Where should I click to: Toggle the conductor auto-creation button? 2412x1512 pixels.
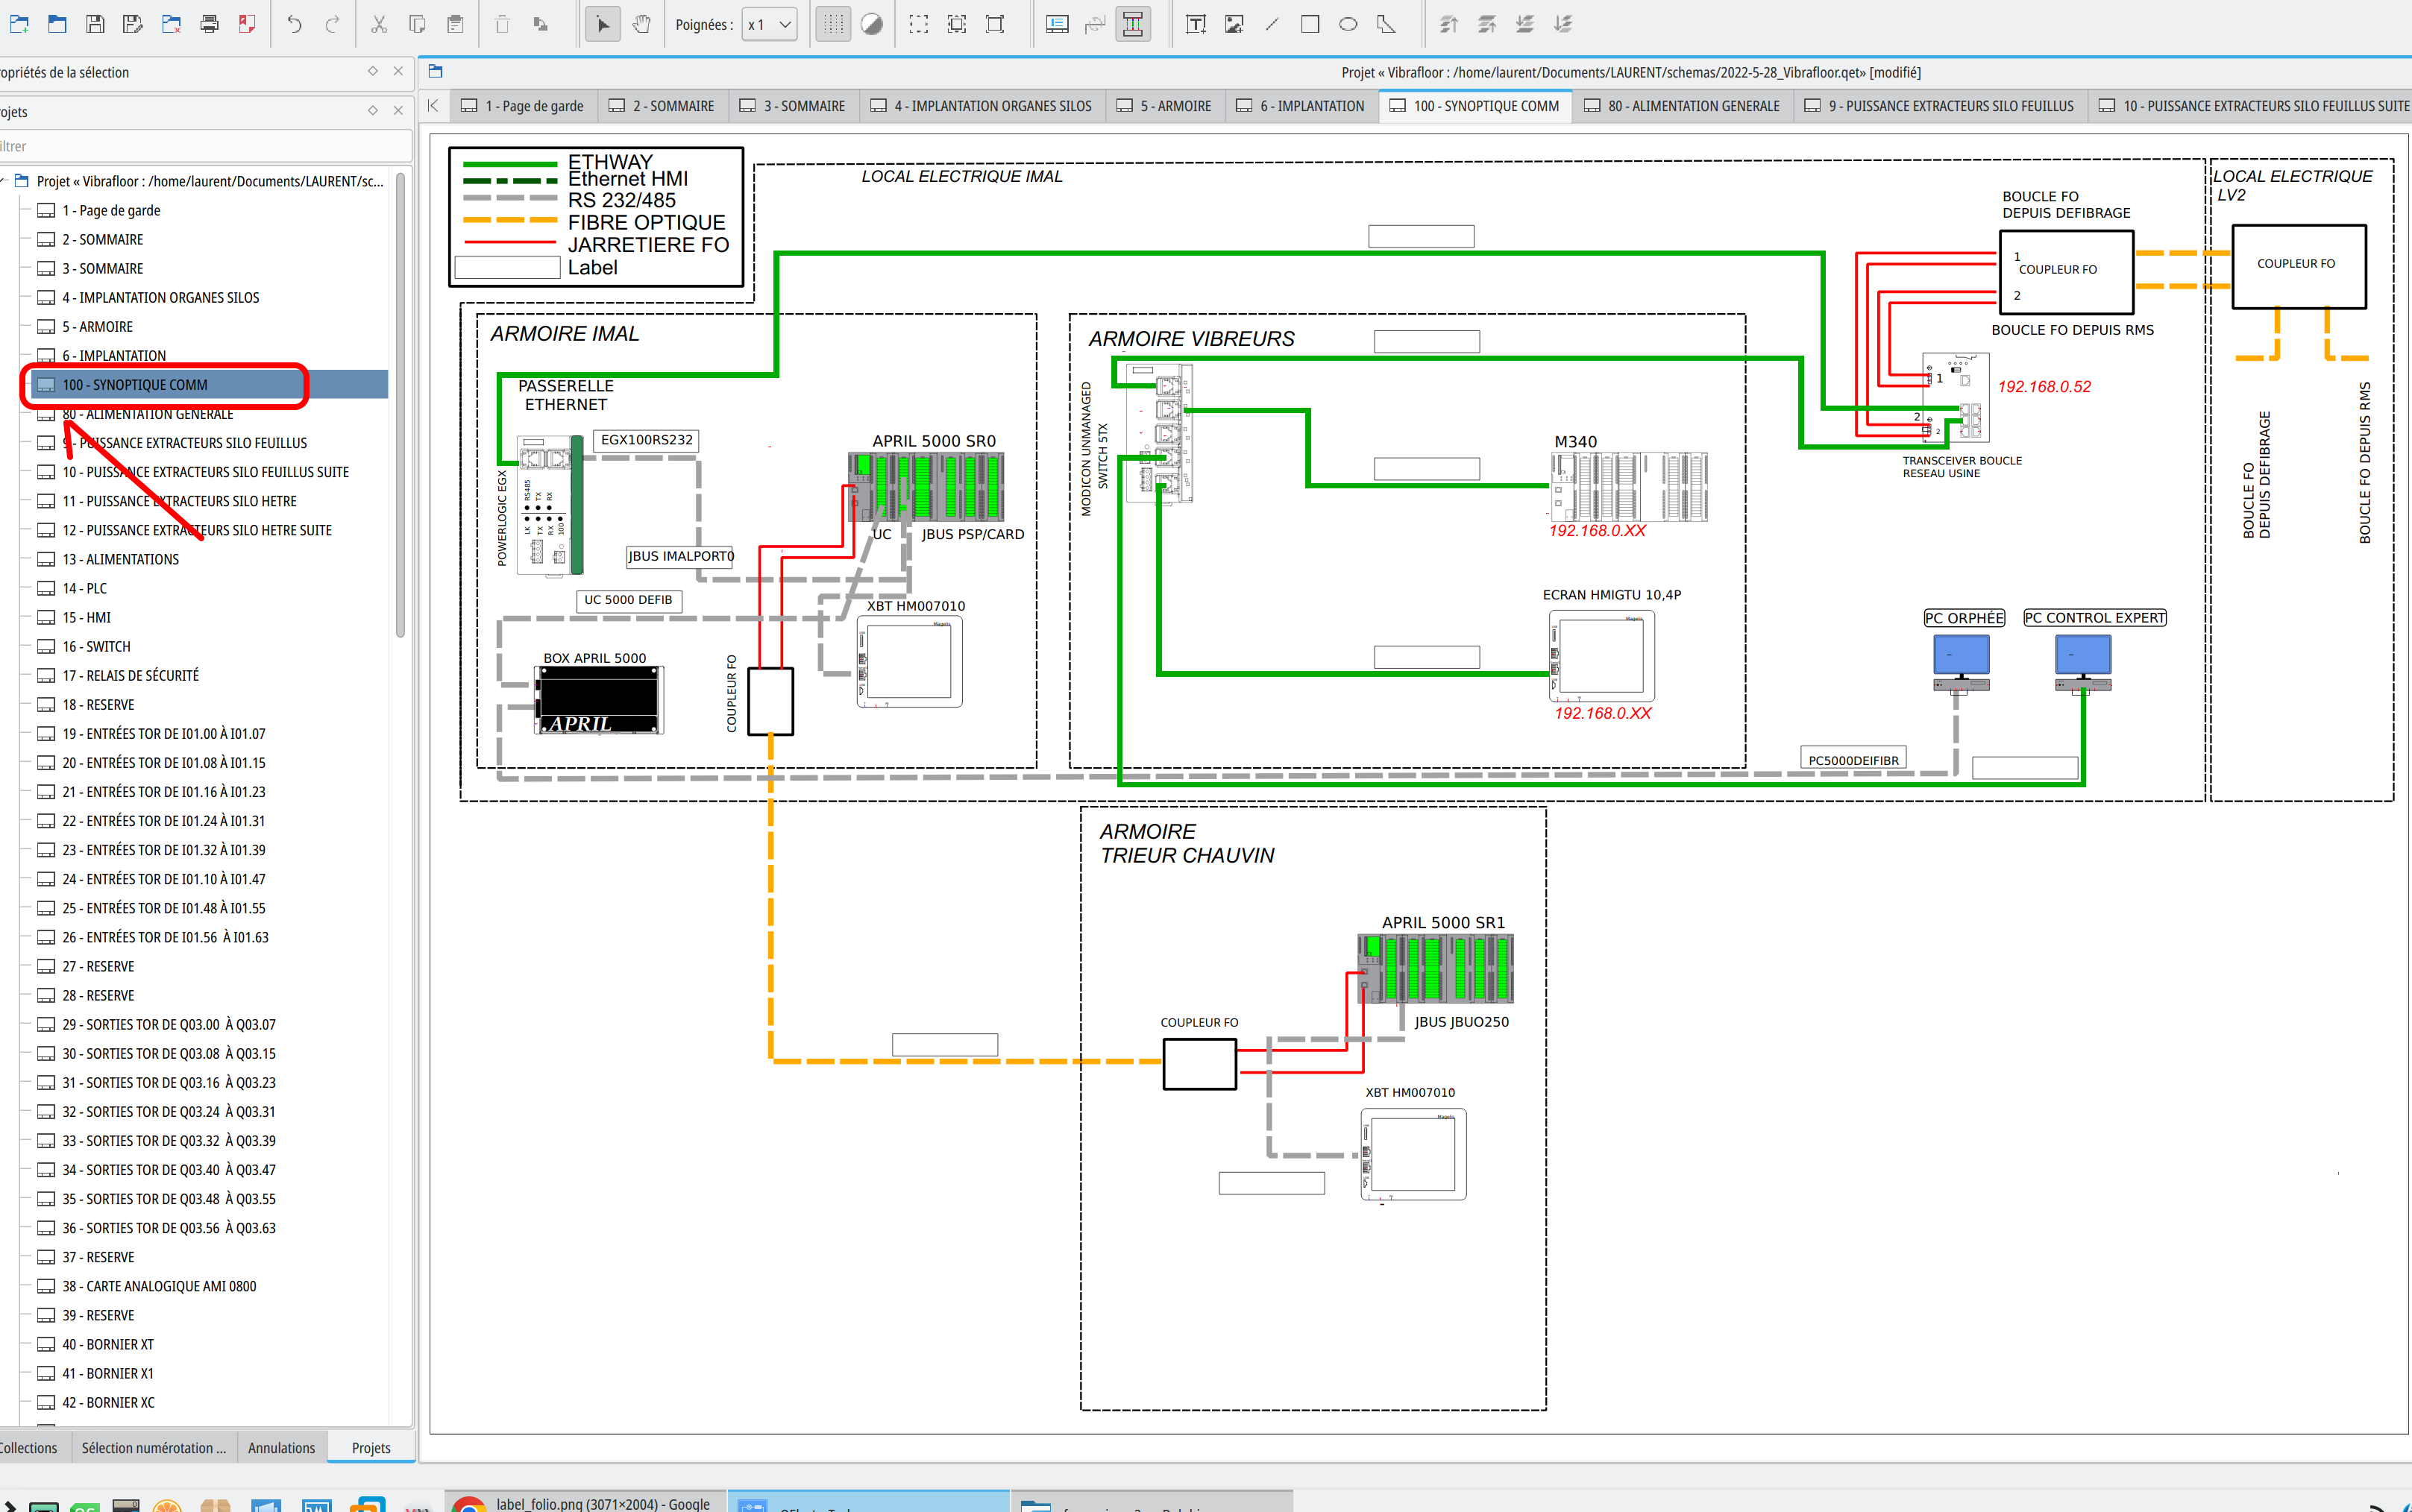1132,24
